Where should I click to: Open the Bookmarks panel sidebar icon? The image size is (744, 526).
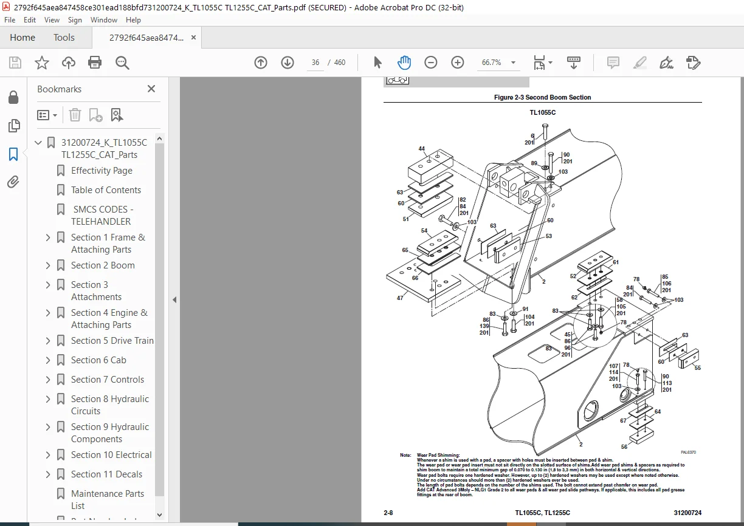click(x=13, y=154)
